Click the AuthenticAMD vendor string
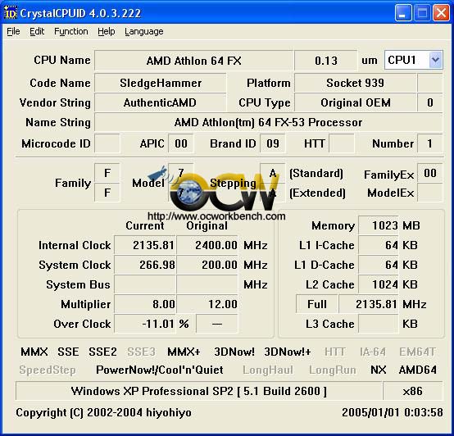454x436 pixels. click(161, 102)
